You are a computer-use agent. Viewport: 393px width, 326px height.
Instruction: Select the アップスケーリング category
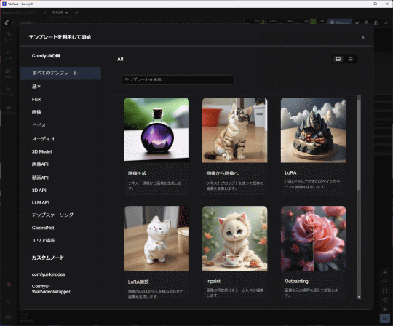tap(52, 215)
